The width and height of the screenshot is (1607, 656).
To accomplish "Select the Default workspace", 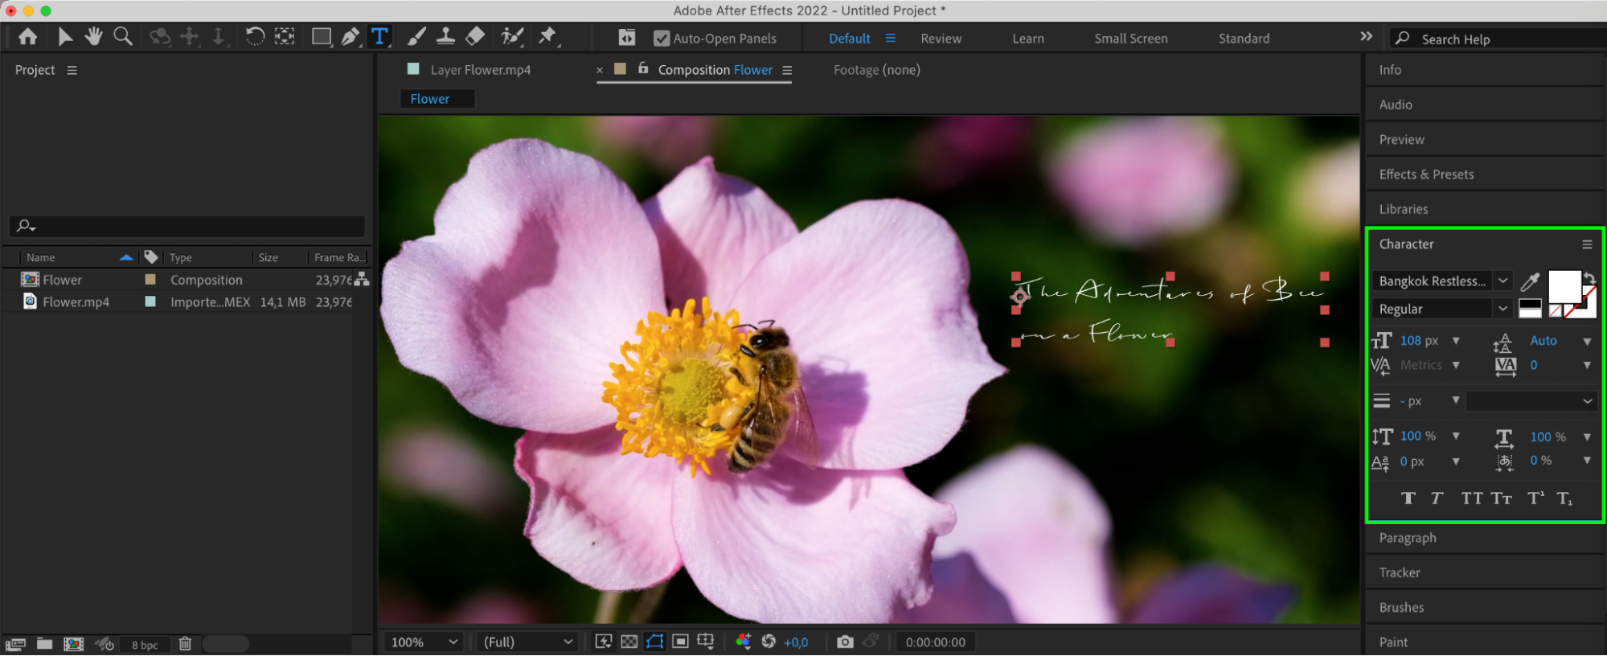I will [x=849, y=39].
